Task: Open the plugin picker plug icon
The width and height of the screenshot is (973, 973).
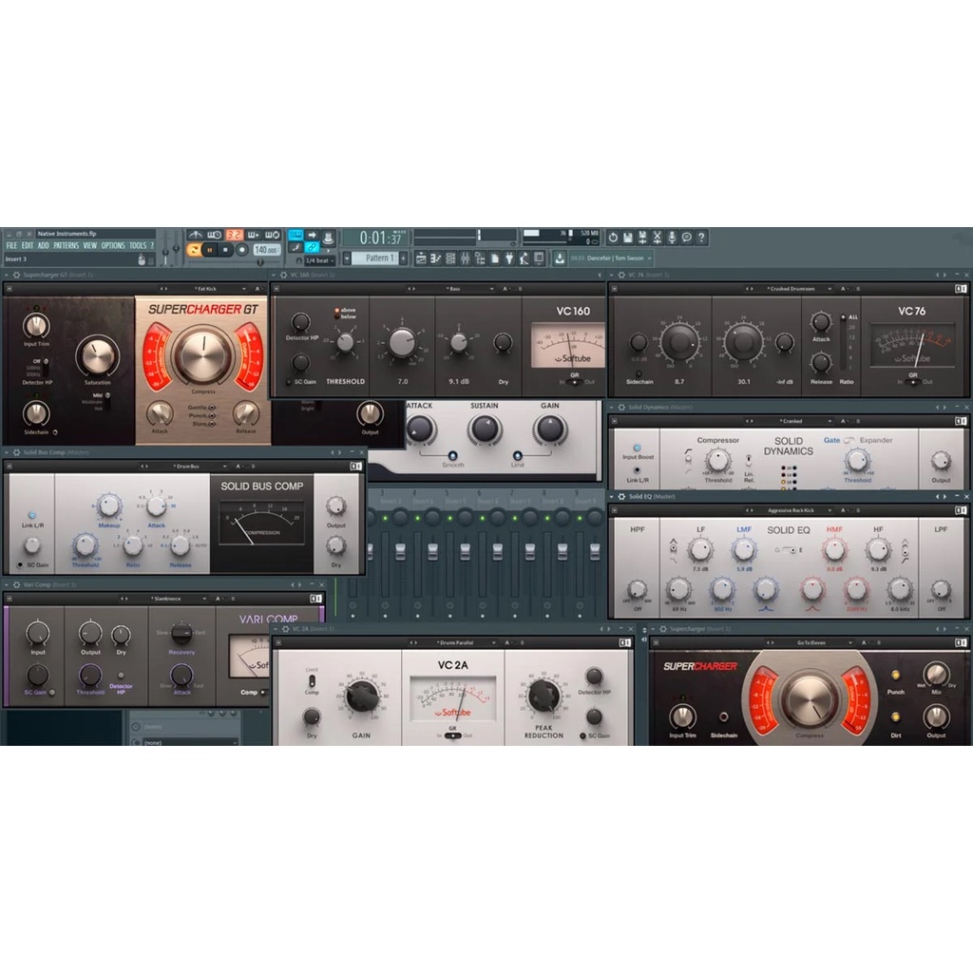Action: (509, 258)
